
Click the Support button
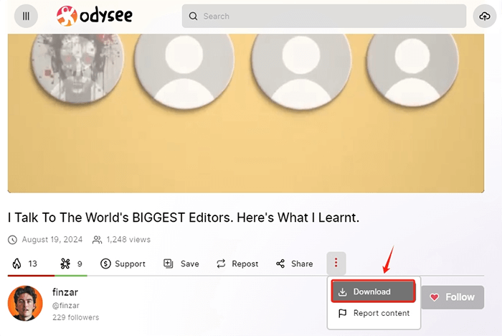click(123, 263)
